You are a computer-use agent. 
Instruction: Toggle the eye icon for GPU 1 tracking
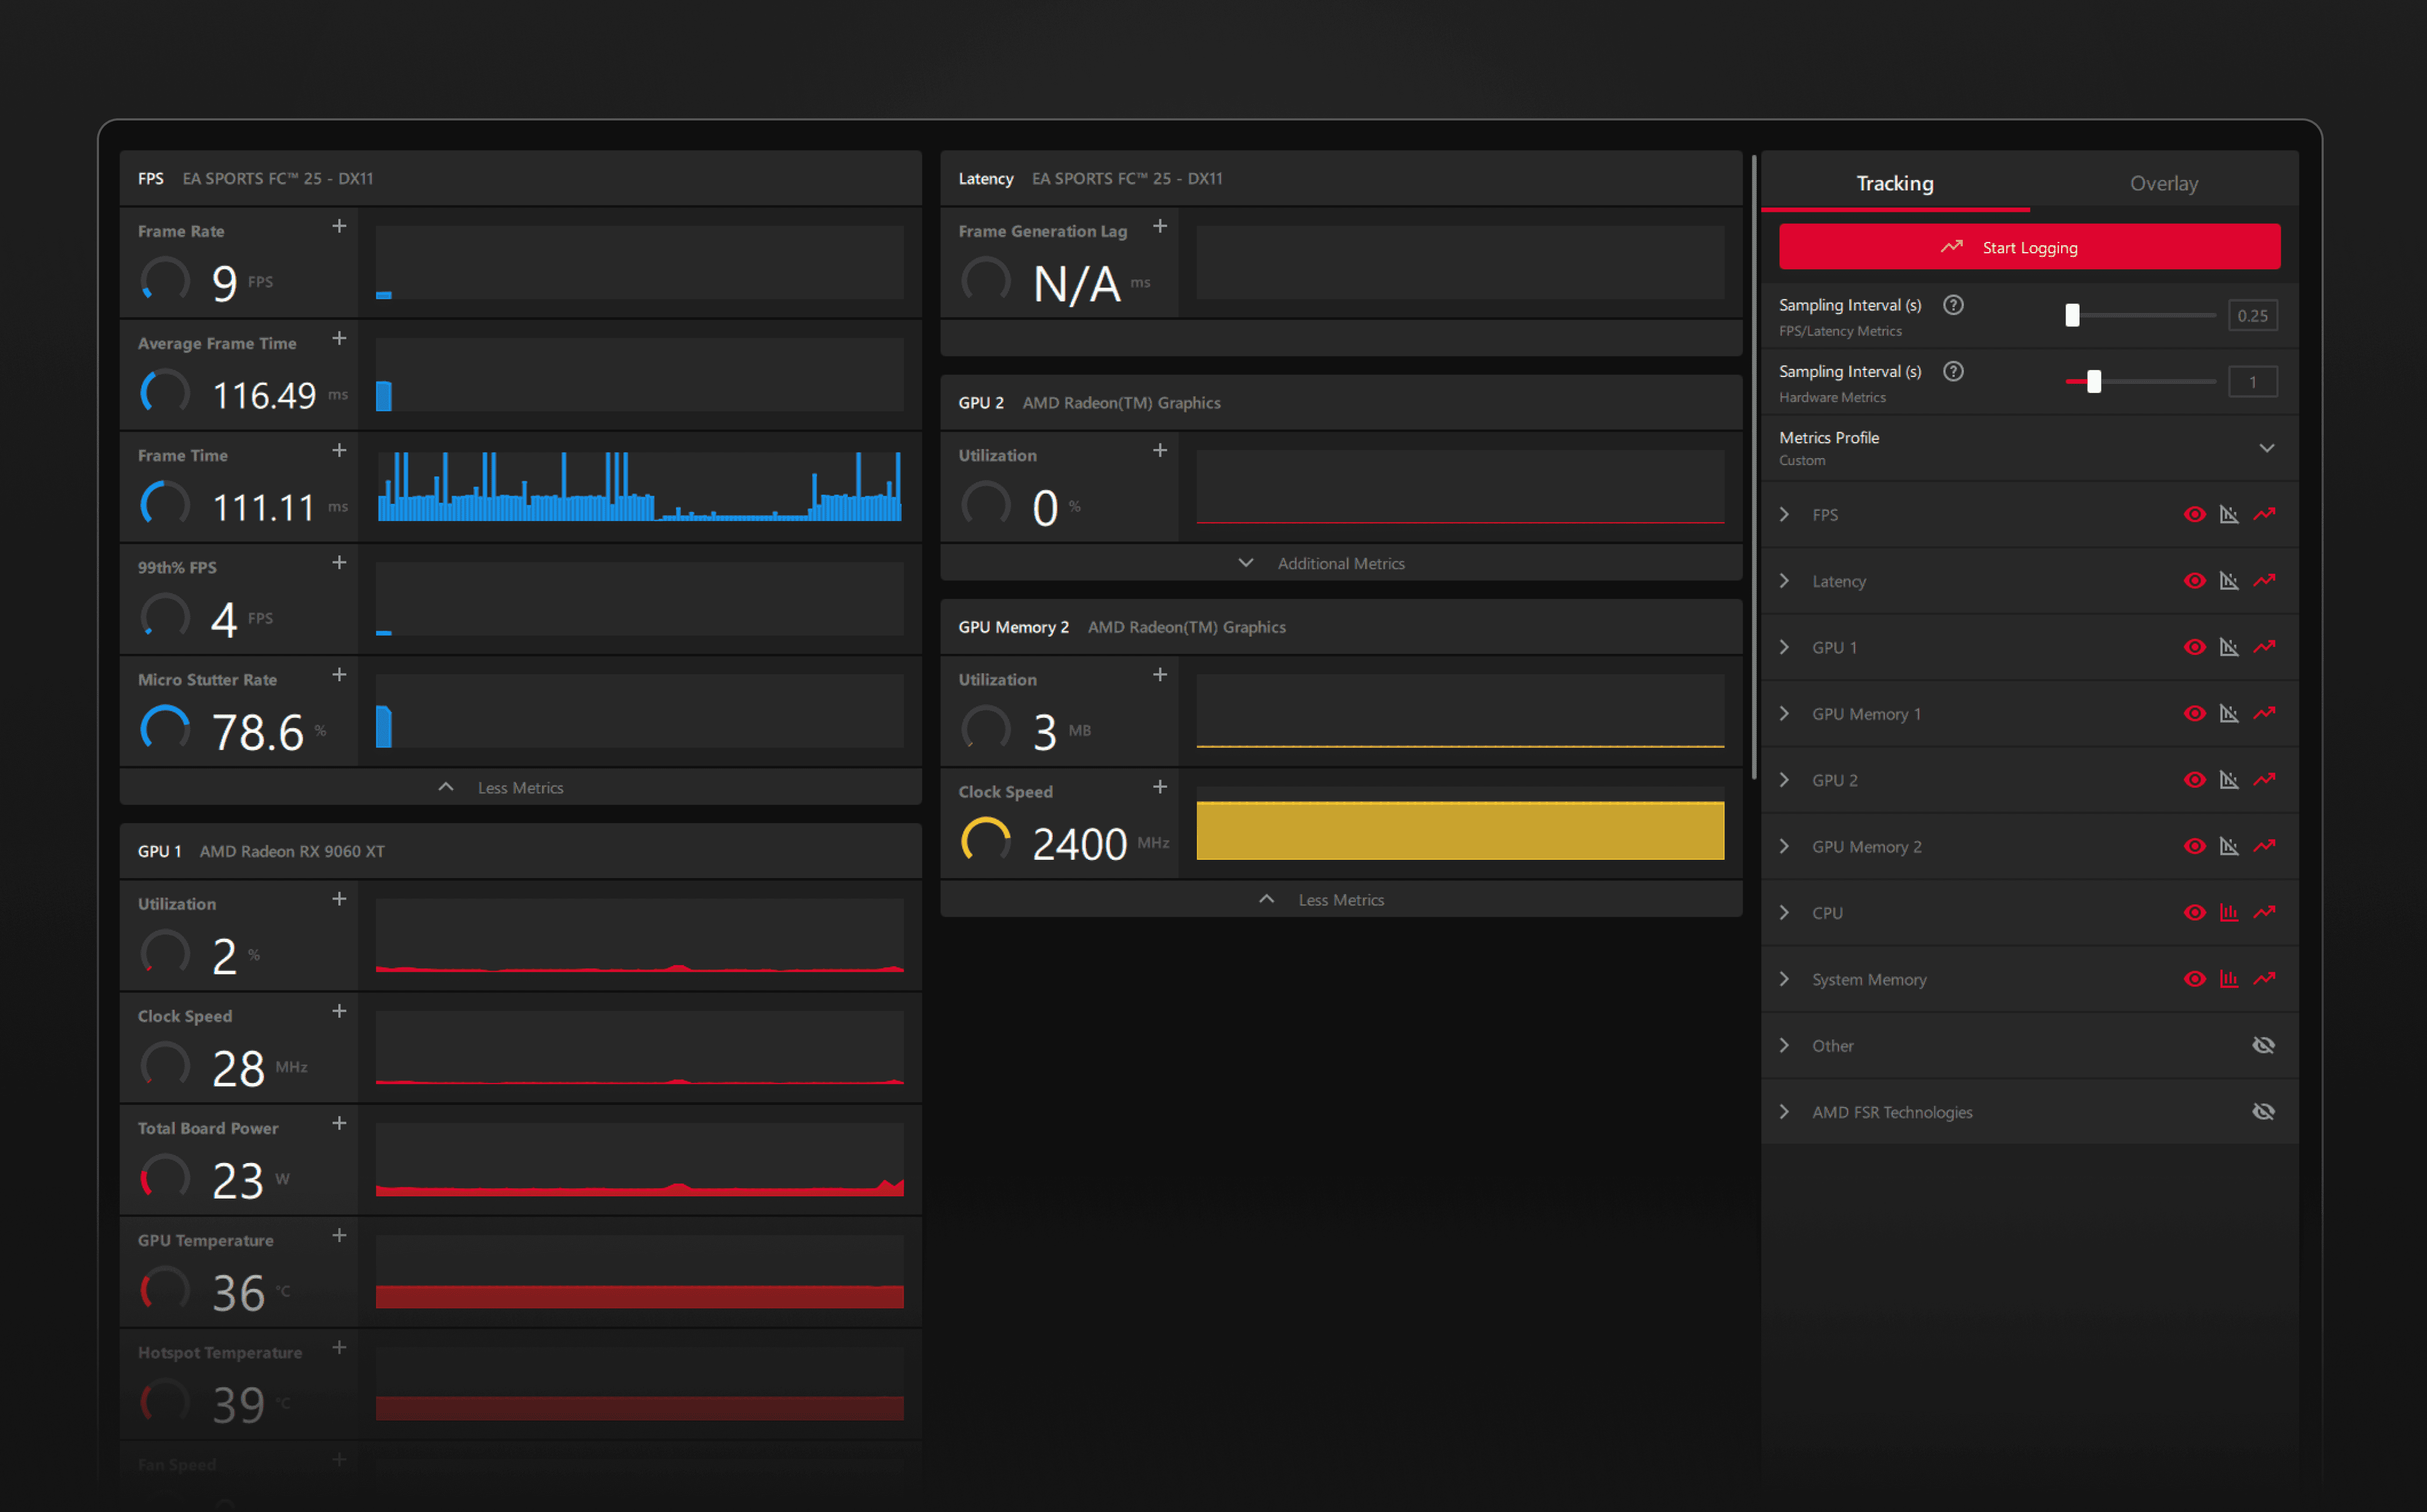point(2194,647)
